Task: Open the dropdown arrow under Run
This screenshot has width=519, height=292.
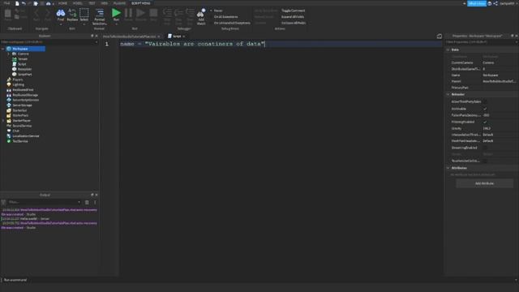Action: [116, 24]
